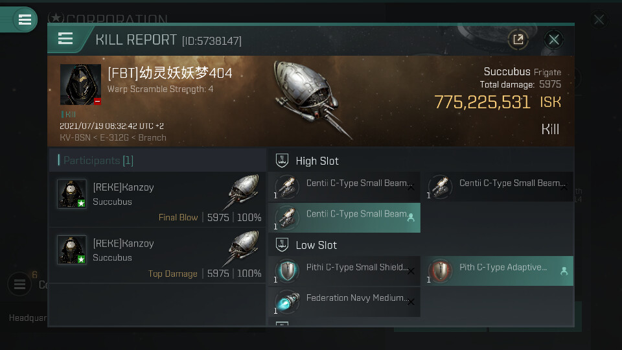Click first Centii C-Type Small Beam module
This screenshot has height=350, width=622.
click(x=344, y=187)
